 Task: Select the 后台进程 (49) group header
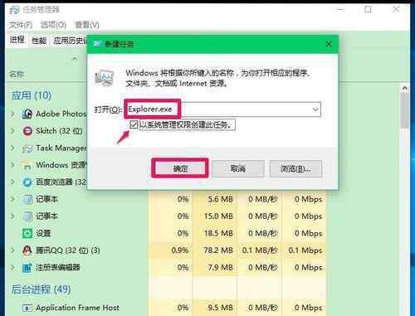[41, 289]
